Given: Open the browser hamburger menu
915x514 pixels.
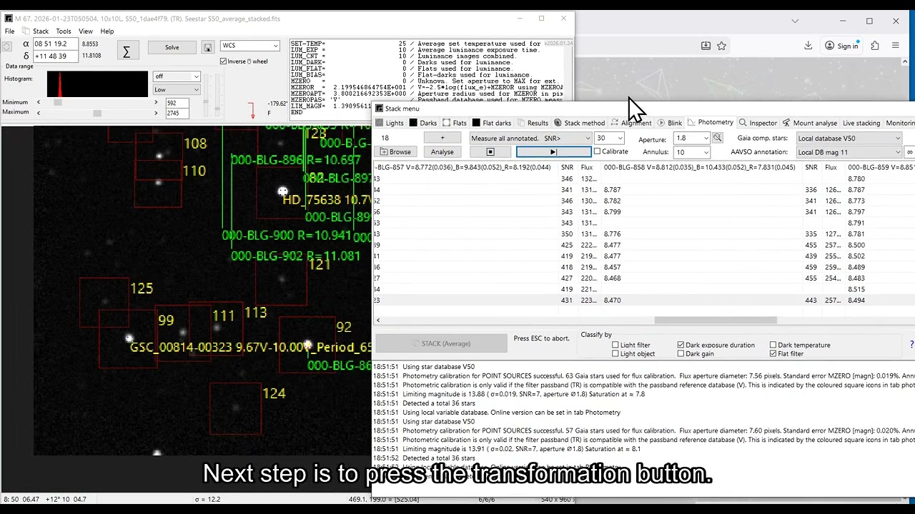Looking at the screenshot, I should click(895, 46).
